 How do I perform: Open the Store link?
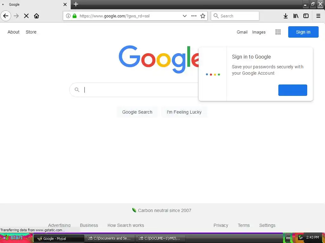[31, 32]
